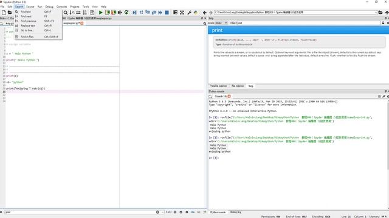
Task: Change to the parent directory
Action: click(387, 12)
